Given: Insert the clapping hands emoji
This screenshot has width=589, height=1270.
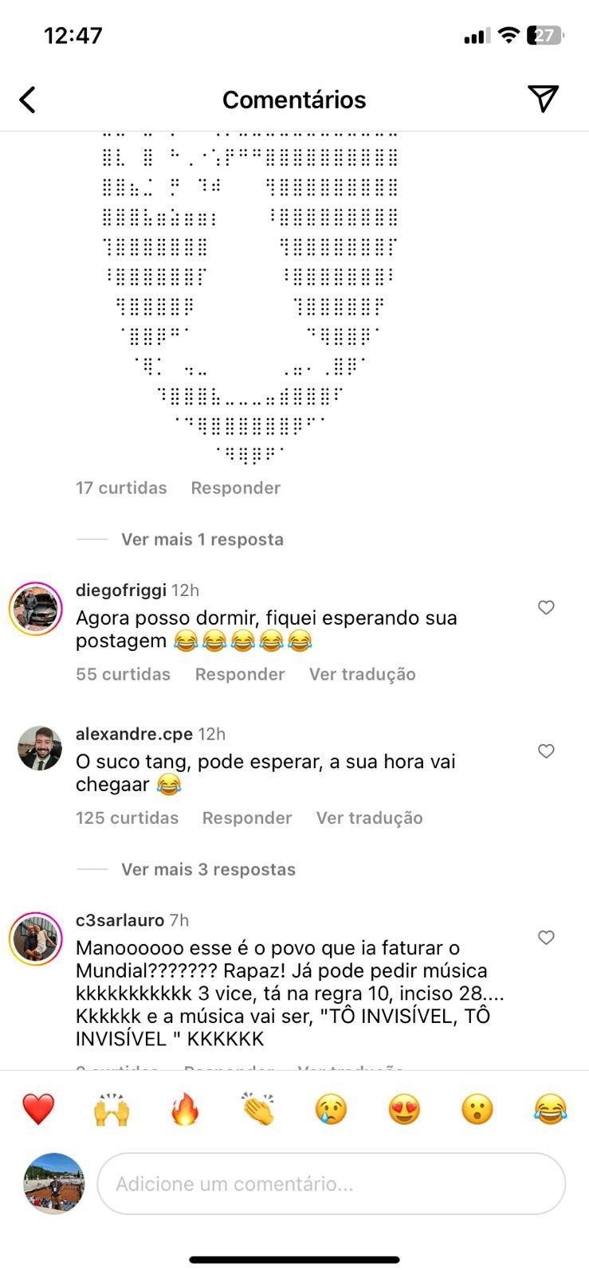Looking at the screenshot, I should 258,1109.
